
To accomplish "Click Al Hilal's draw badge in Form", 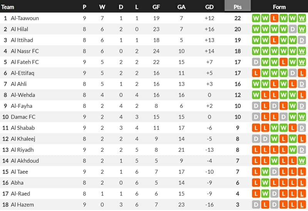I will [293, 29].
